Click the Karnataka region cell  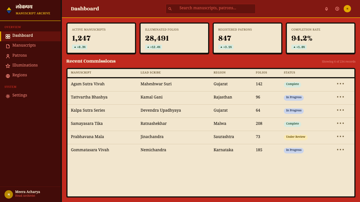pos(224,150)
